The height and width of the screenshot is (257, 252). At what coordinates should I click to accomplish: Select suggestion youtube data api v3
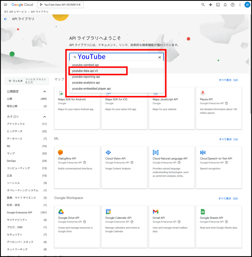116,71
